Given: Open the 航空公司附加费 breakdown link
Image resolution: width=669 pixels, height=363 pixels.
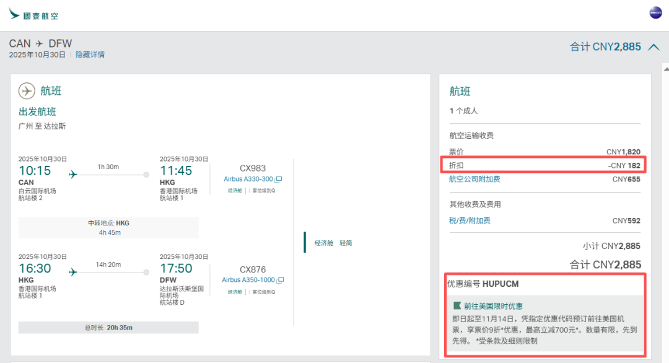Looking at the screenshot, I should pos(474,179).
